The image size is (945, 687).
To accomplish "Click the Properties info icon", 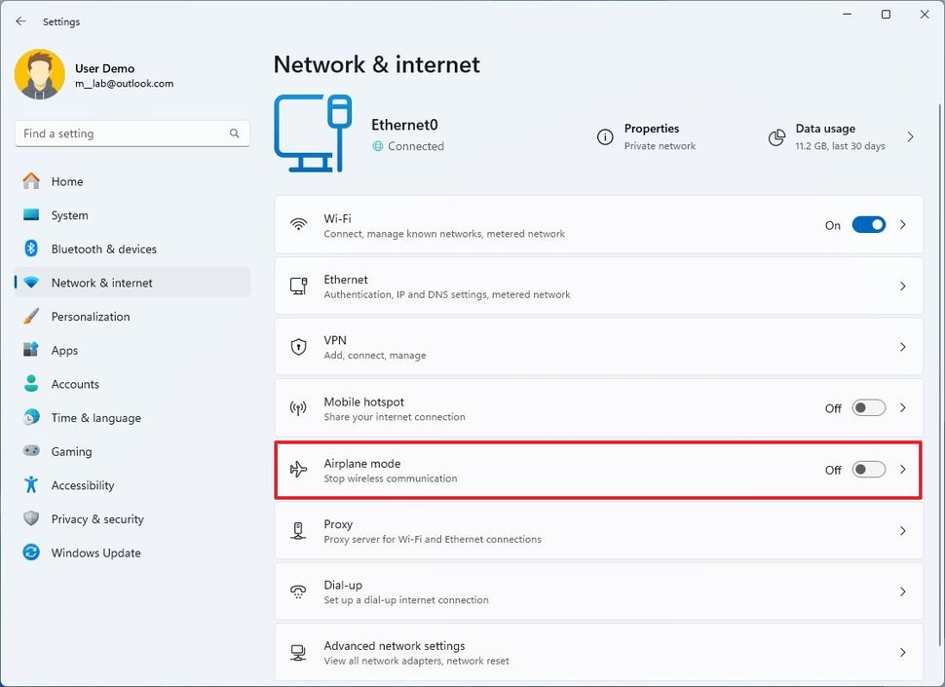I will tap(604, 138).
